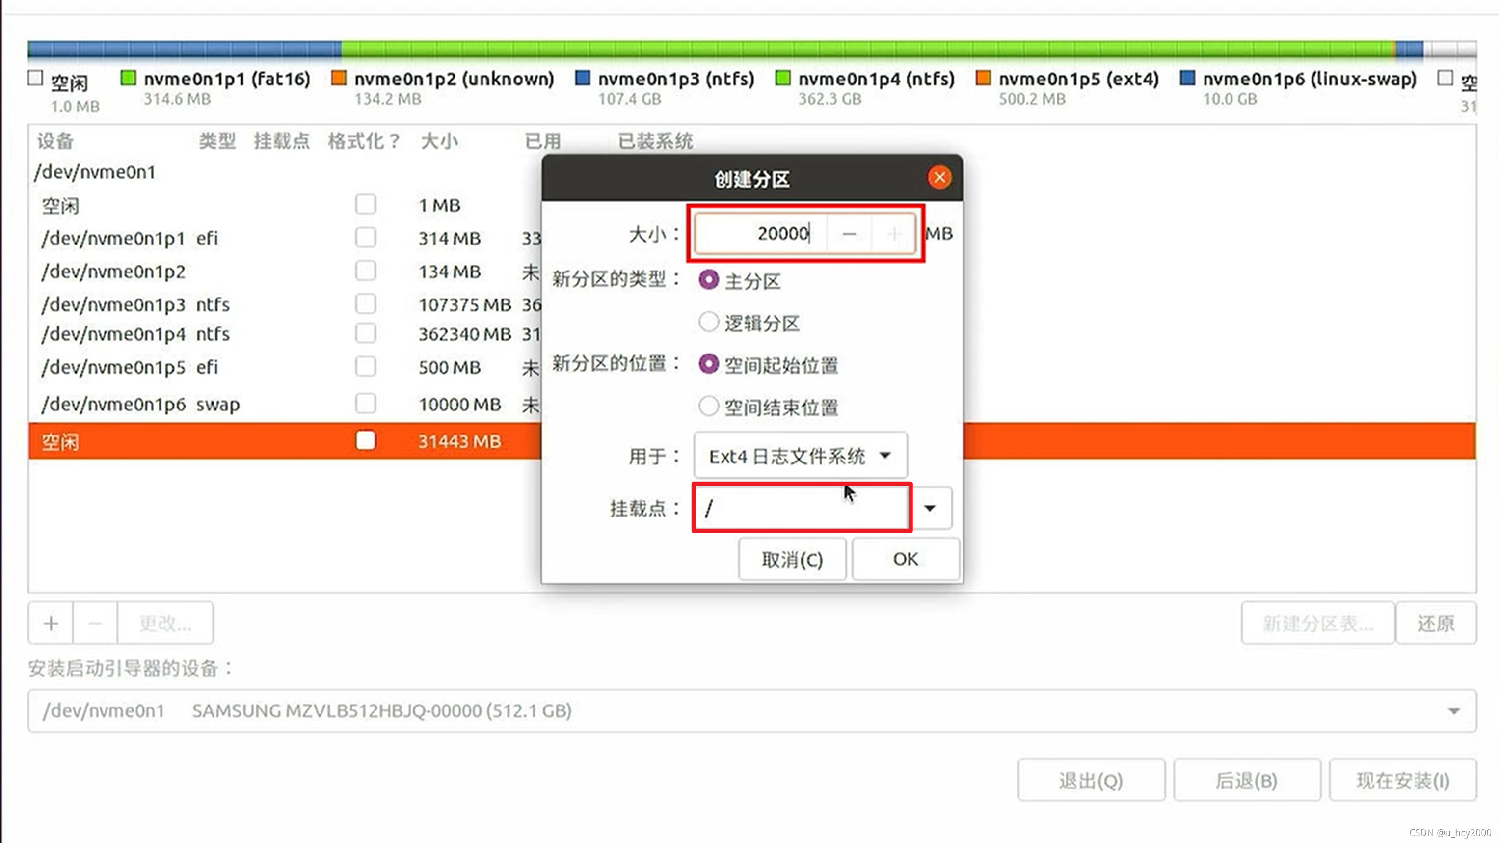Click the minus remove partition icon

point(95,623)
